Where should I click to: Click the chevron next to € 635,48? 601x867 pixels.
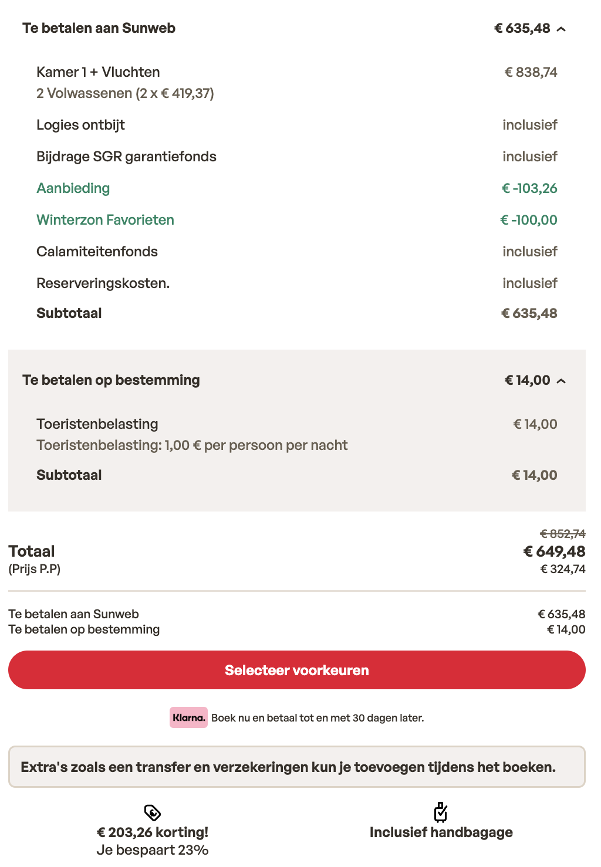point(561,28)
